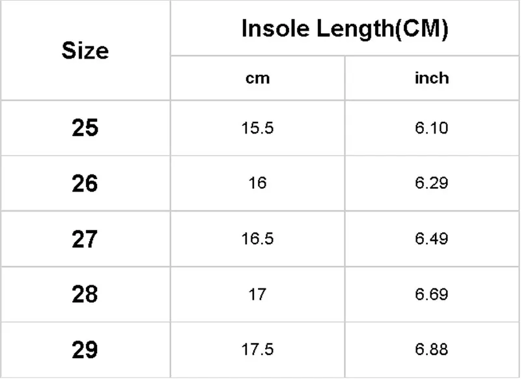Click the 6.49 inch value
Screen dimensions: 521x379
click(432, 239)
